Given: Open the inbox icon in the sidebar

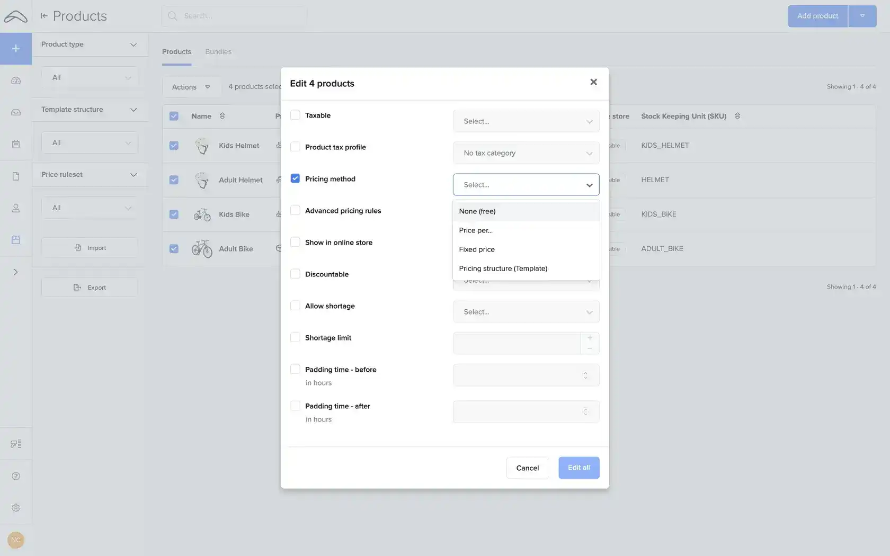Looking at the screenshot, I should (x=16, y=112).
